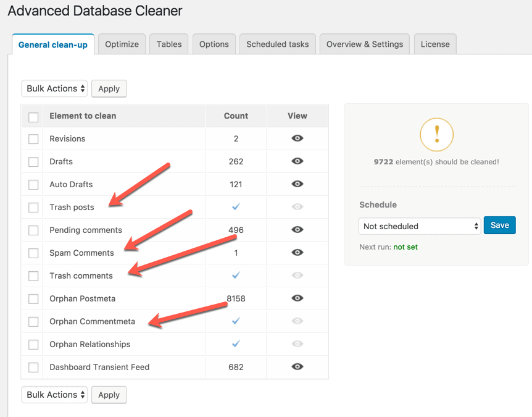The width and height of the screenshot is (532, 417).
Task: Toggle the select-all checkbox in table header
Action: 33,117
